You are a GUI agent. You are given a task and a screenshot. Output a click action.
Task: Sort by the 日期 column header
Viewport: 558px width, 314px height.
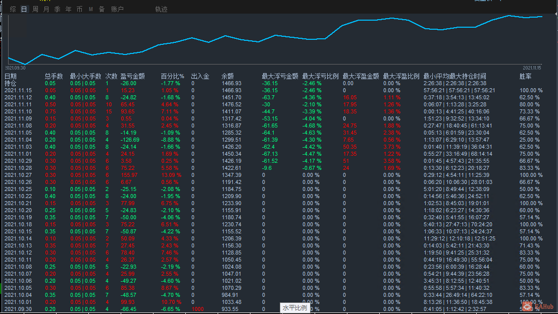coord(10,76)
